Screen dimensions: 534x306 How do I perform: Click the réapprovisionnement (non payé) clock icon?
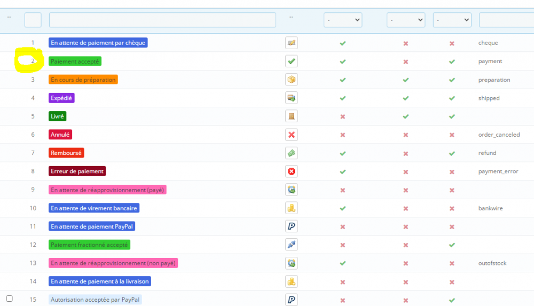[x=292, y=263]
